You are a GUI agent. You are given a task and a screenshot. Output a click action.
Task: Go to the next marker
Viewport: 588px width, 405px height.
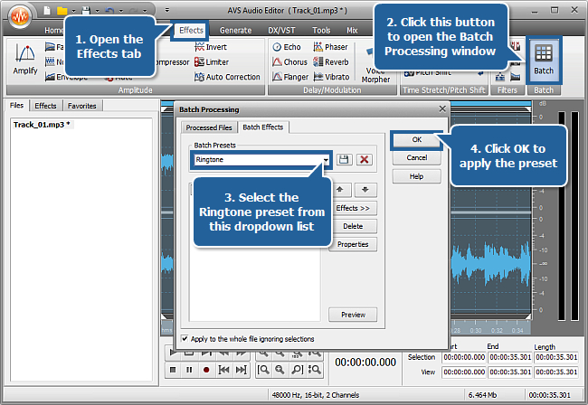coord(241,370)
